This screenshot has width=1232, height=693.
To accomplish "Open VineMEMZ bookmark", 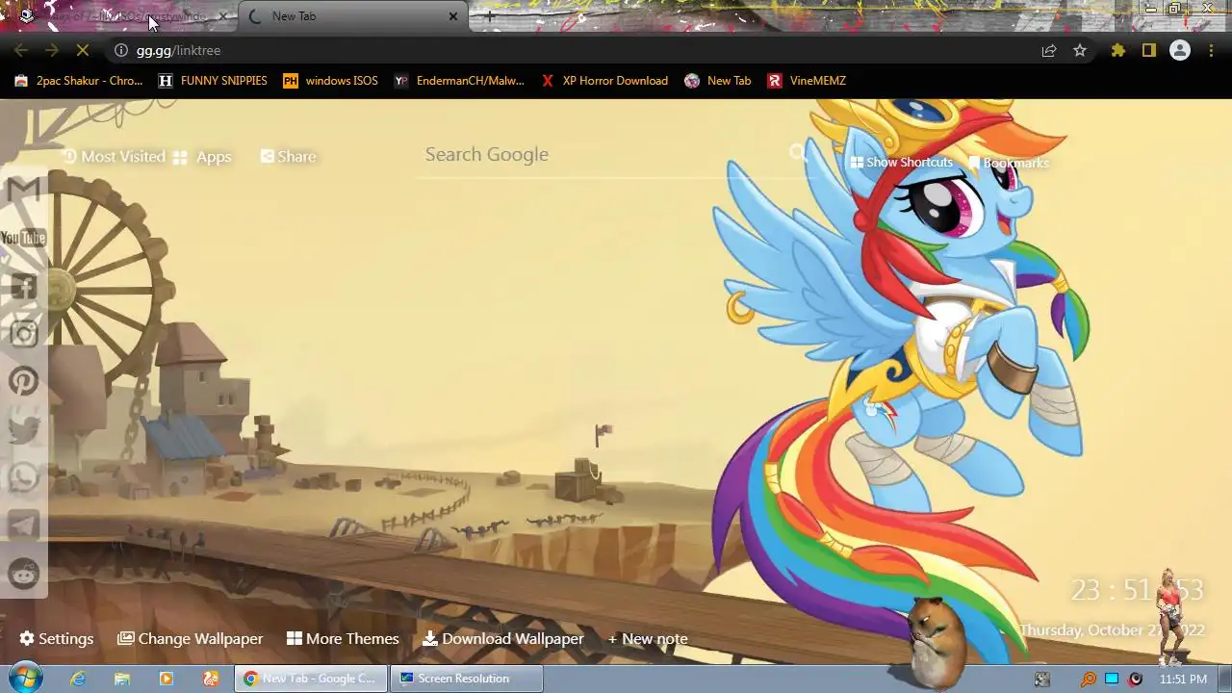I will [807, 81].
